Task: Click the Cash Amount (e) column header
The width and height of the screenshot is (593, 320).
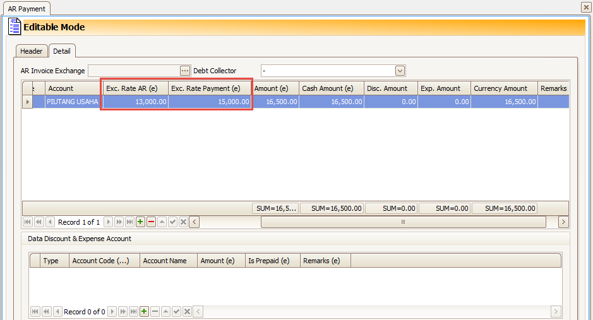Action: pyautogui.click(x=332, y=88)
